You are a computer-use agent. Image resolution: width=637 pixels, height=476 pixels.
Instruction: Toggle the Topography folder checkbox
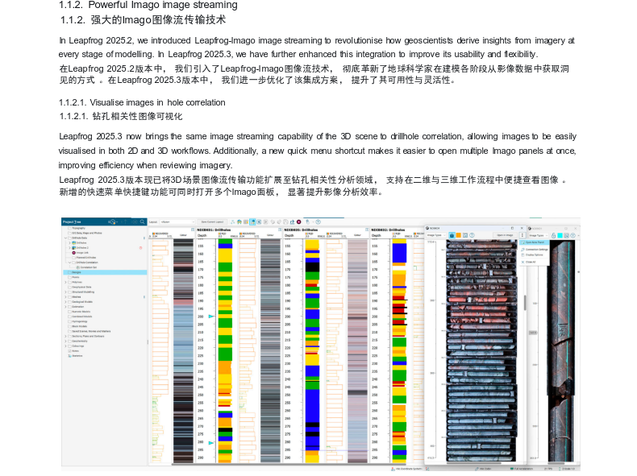[x=69, y=229]
